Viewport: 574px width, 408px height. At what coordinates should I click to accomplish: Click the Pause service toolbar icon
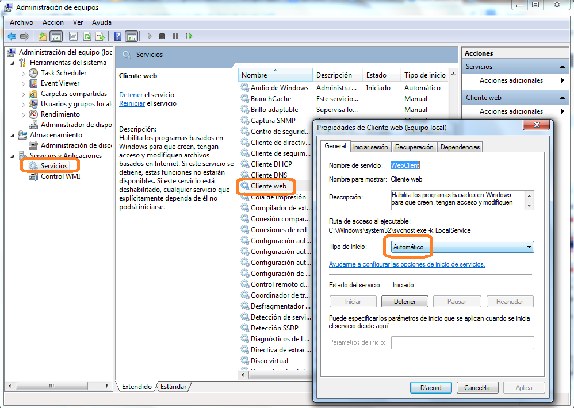175,36
